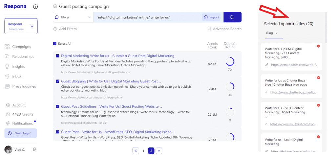Sort by the Ahrefs Rank column header
The height and width of the screenshot is (158, 336).
pyautogui.click(x=212, y=45)
